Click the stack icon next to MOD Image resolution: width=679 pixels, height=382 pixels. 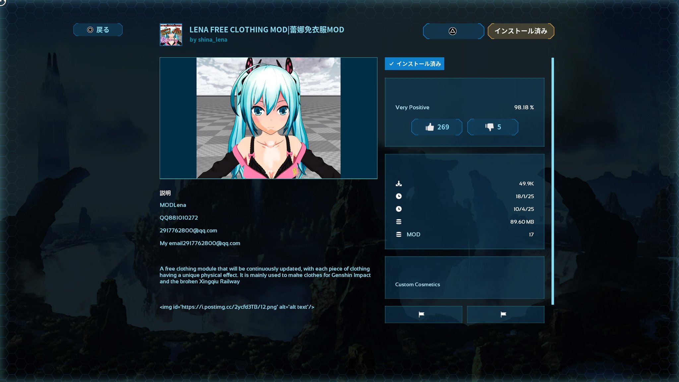(x=399, y=234)
